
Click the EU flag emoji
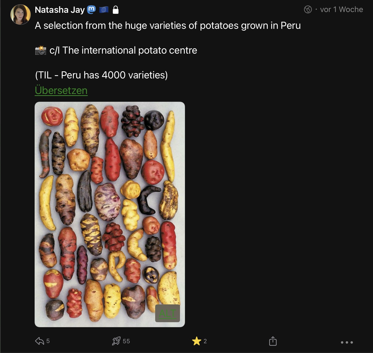(x=104, y=10)
